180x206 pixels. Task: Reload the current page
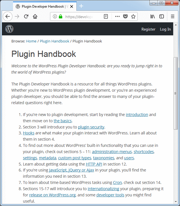(26, 16)
